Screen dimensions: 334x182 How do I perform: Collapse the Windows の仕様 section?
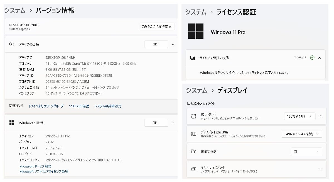click(x=173, y=123)
